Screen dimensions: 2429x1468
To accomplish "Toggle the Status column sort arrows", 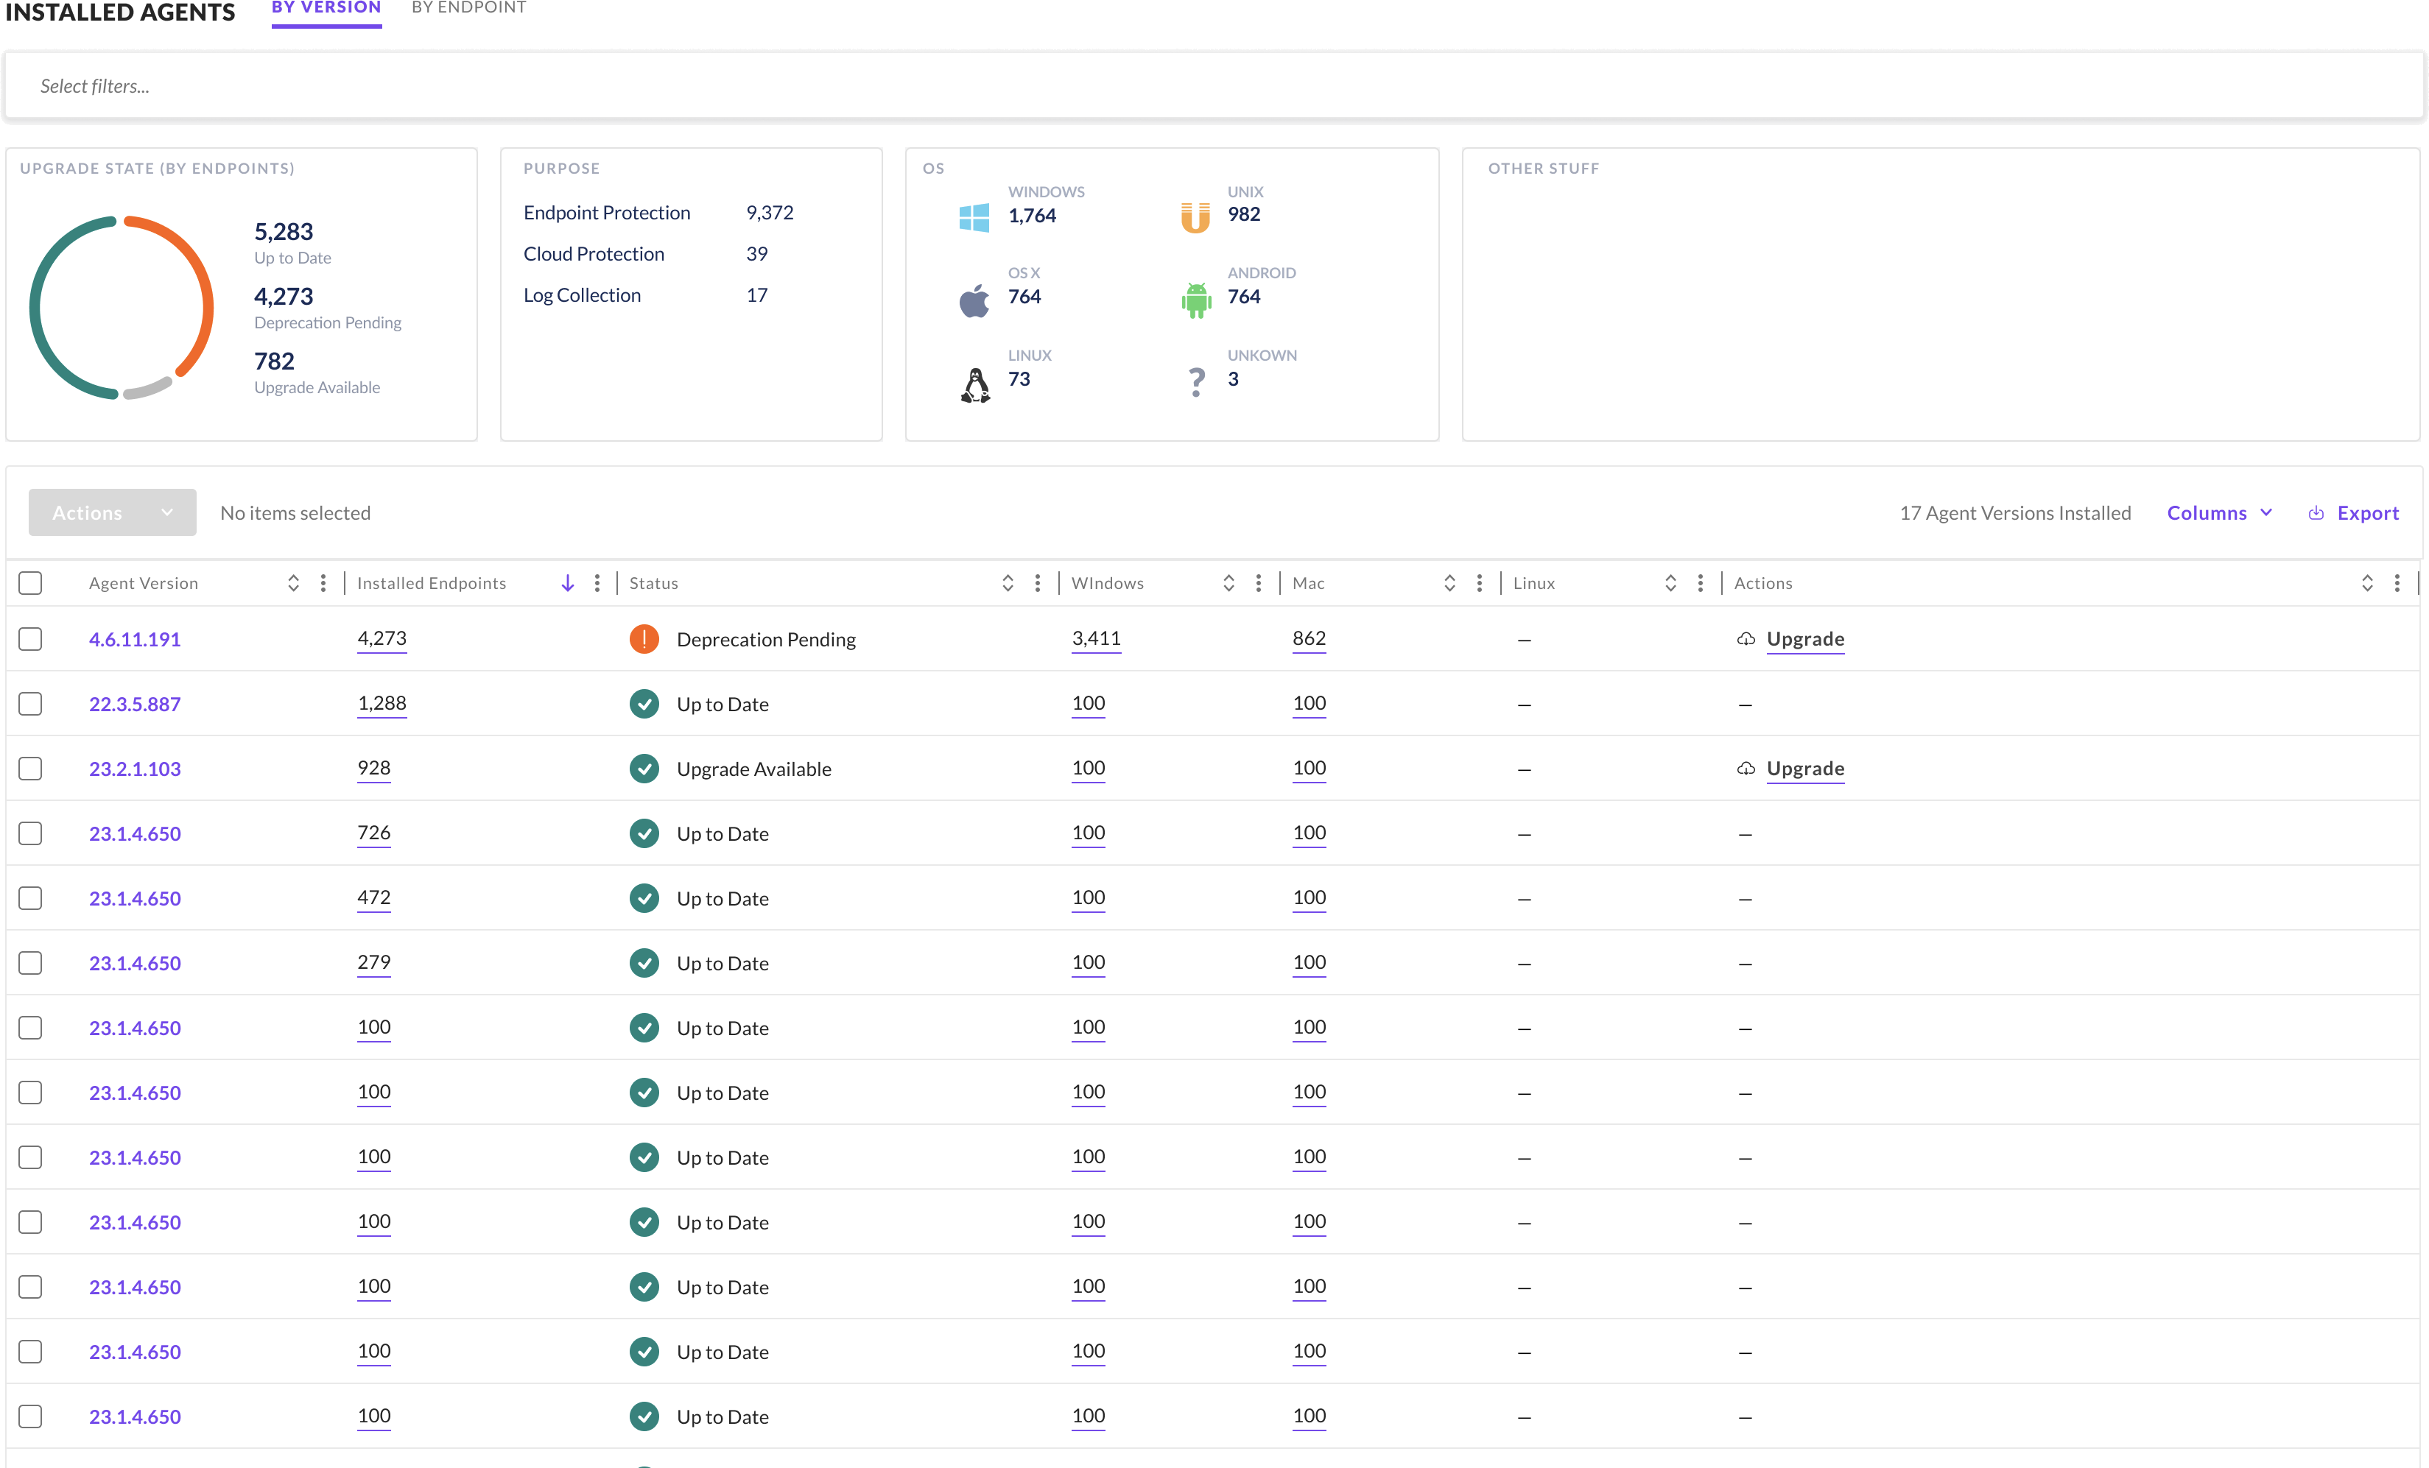I will click(x=1008, y=583).
